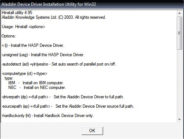Click the '-unsigned (usg)' option line
This screenshot has height=139, width=184.
tap(43, 55)
